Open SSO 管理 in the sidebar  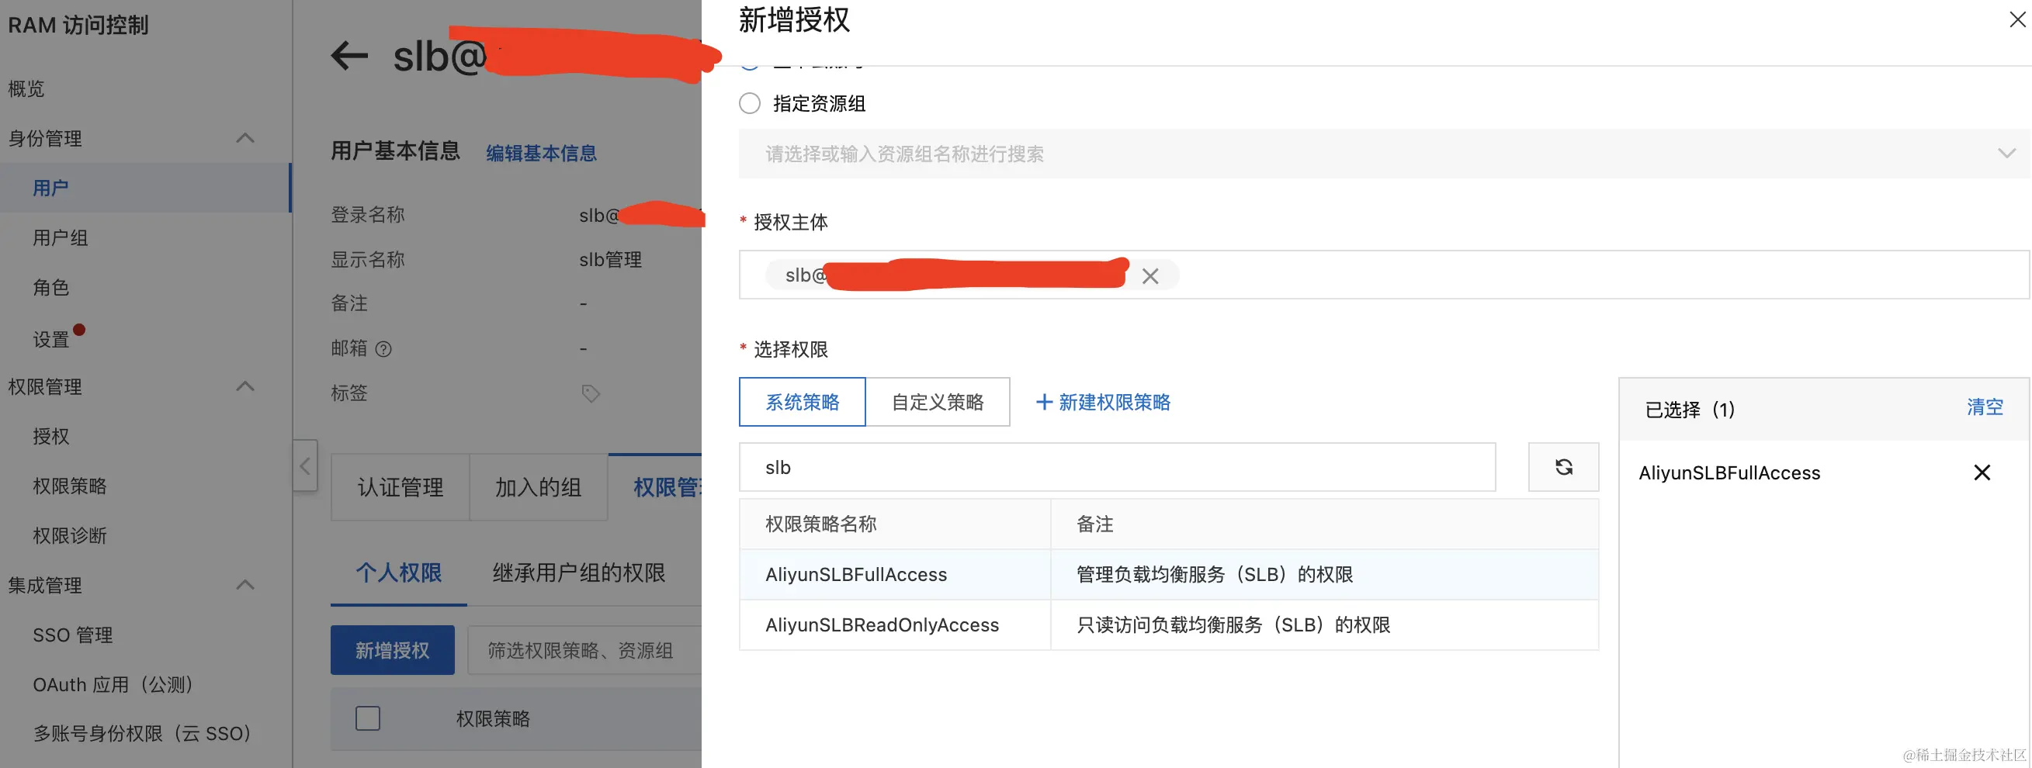click(73, 635)
